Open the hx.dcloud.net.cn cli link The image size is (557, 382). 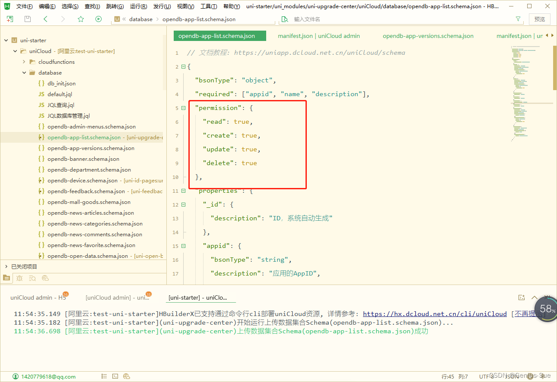pos(435,314)
